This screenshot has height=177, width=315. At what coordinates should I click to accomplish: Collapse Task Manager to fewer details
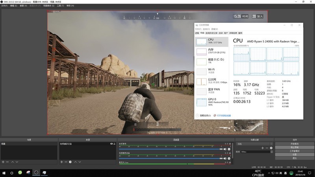203,116
